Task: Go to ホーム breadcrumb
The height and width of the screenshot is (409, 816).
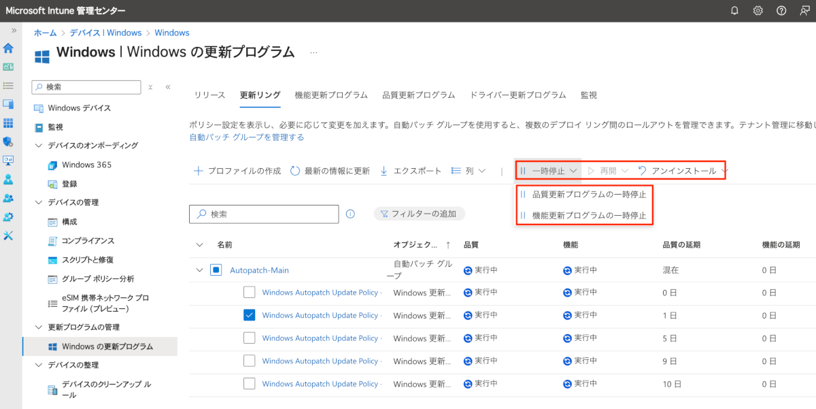Action: (45, 33)
